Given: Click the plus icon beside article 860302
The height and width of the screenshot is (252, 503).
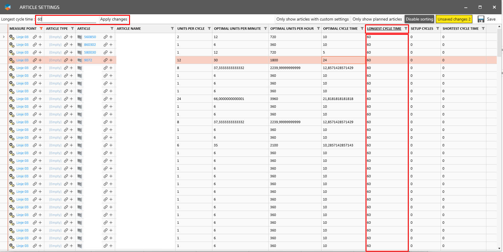Looking at the screenshot, I should [x=111, y=45].
